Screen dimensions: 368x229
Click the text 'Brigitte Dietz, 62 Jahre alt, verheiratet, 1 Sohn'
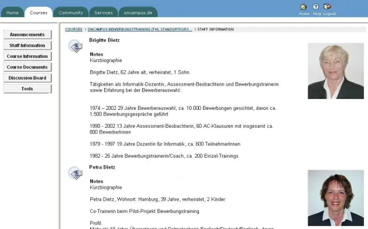click(140, 72)
